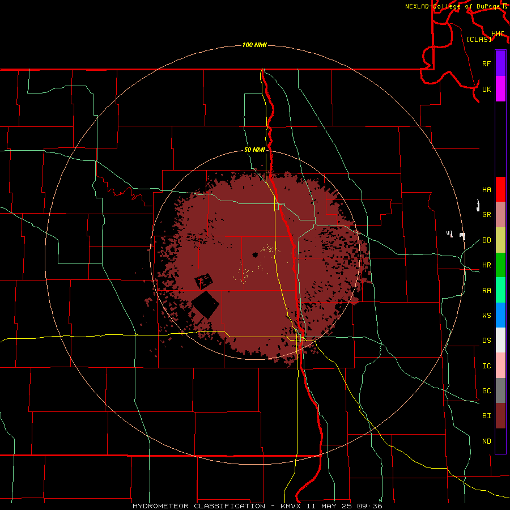Viewport: 510px width, 510px height.
Task: Click the small black dot at radar center
Action: pos(255,254)
